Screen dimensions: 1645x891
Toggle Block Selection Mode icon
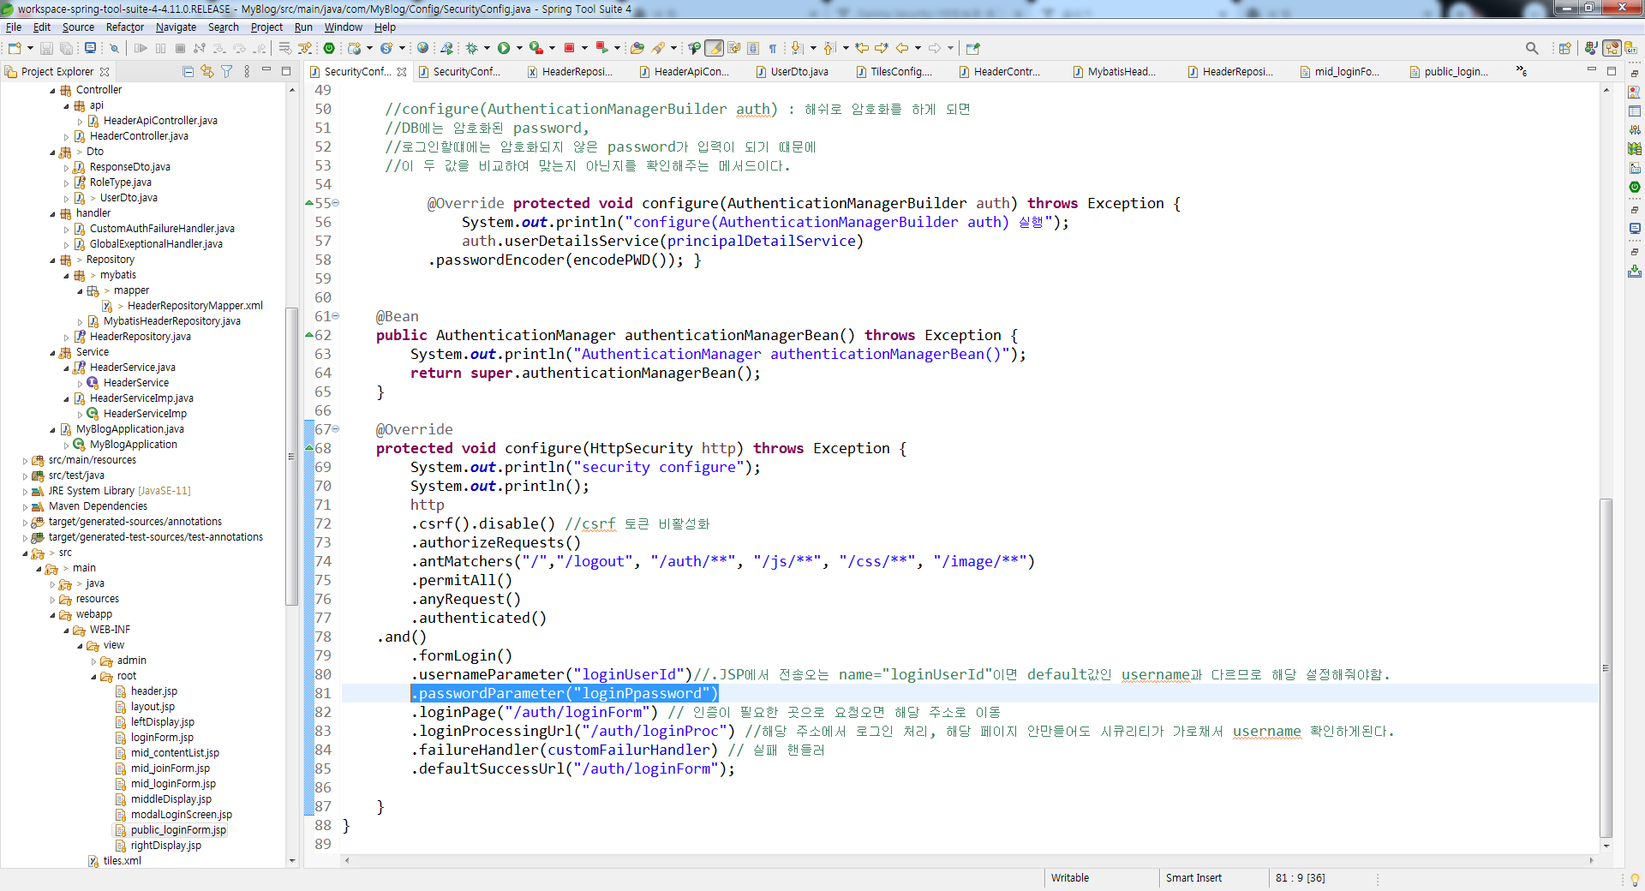[x=753, y=48]
